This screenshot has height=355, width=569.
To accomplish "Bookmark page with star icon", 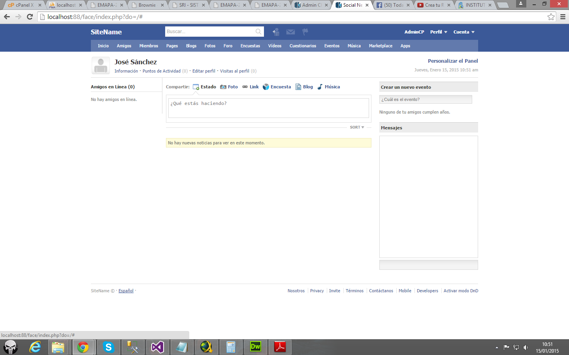I will click(x=551, y=17).
